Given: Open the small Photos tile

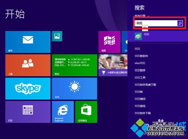Looking at the screenshot, I should pyautogui.click(x=57, y=36).
